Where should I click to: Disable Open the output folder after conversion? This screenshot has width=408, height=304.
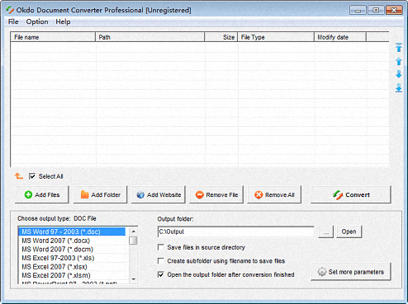(161, 274)
